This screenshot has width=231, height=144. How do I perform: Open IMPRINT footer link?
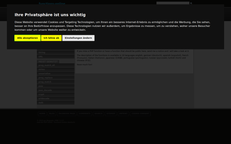[x=123, y=114]
